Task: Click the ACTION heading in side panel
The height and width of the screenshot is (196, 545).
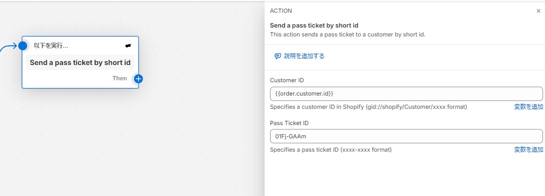Action: [x=281, y=11]
